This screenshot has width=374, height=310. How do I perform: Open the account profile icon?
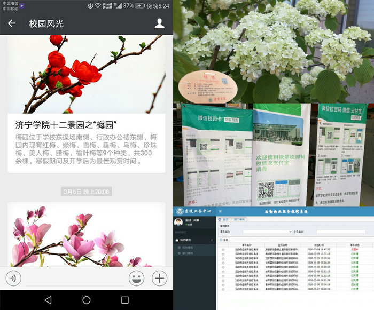(159, 23)
